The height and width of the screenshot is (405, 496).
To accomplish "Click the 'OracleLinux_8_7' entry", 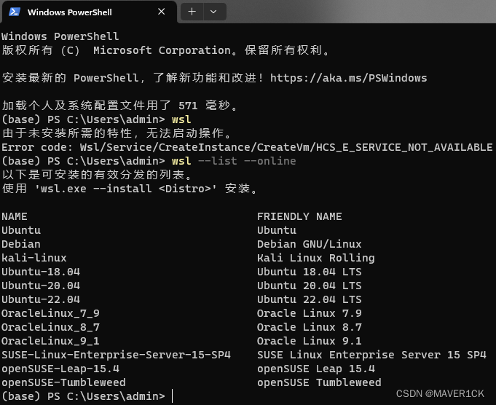I will 50,327.
